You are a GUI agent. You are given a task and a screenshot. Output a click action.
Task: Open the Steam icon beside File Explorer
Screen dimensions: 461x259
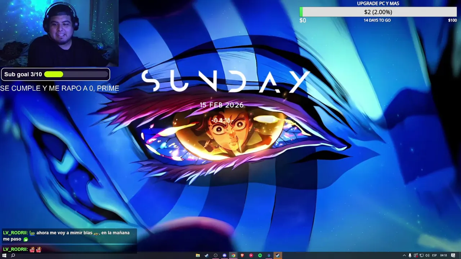(x=206, y=255)
